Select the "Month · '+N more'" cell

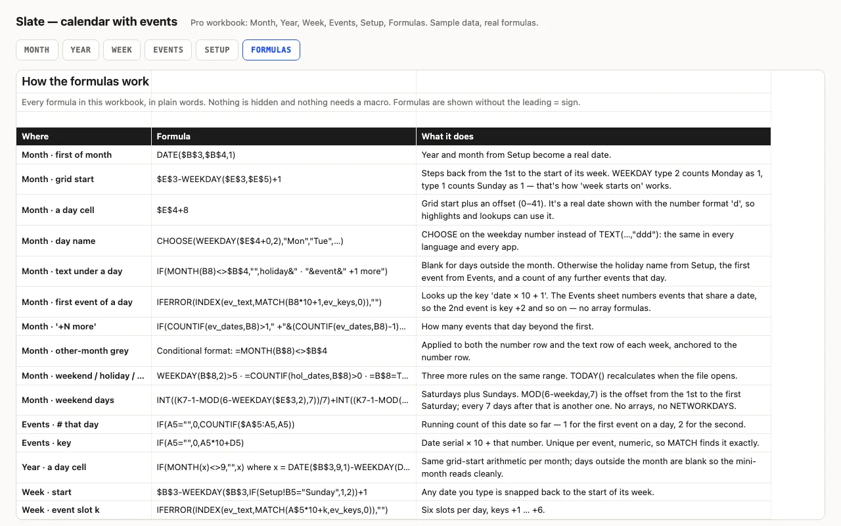[x=84, y=326]
